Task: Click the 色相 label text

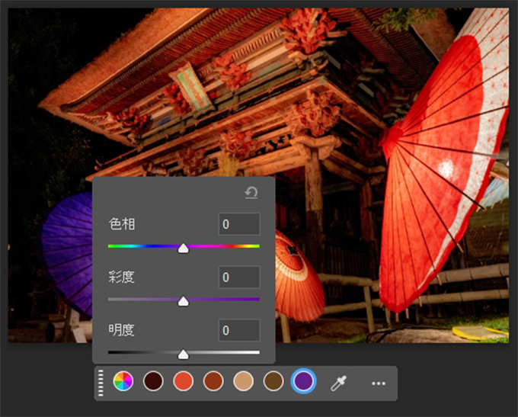Action: pos(122,224)
